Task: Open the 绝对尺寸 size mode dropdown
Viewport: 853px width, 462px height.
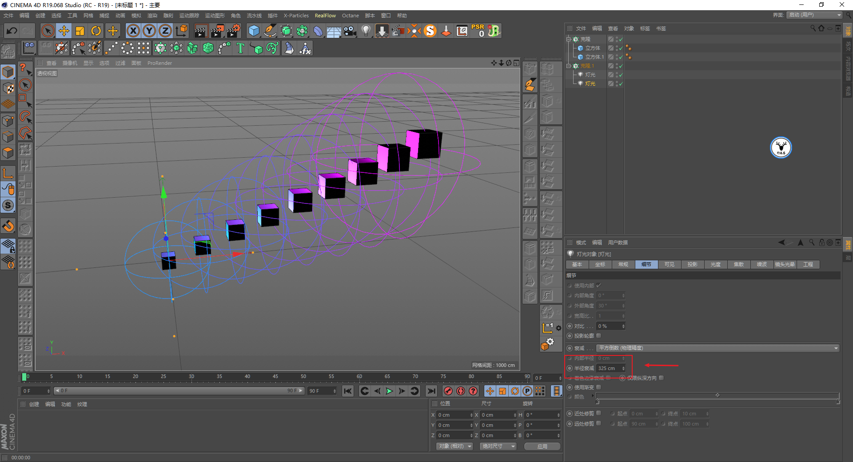Action: click(x=498, y=446)
